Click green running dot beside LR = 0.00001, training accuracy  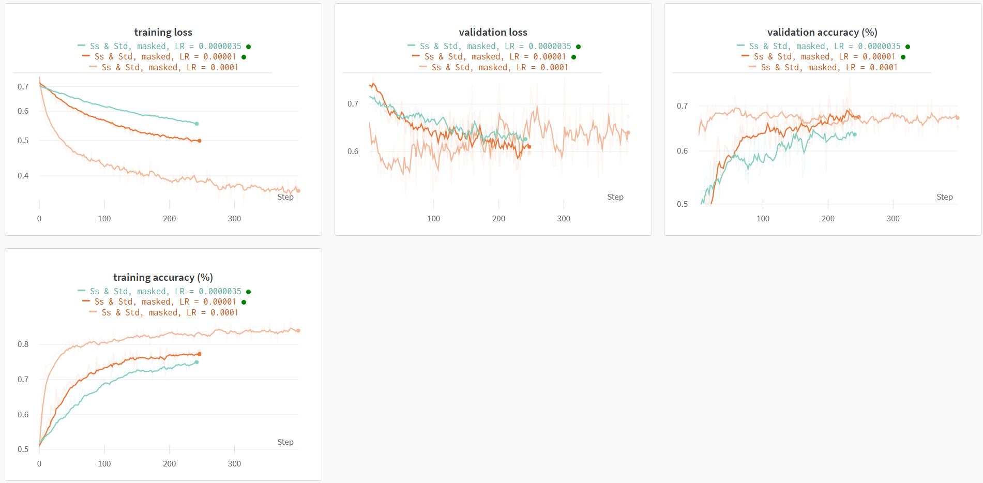point(244,302)
